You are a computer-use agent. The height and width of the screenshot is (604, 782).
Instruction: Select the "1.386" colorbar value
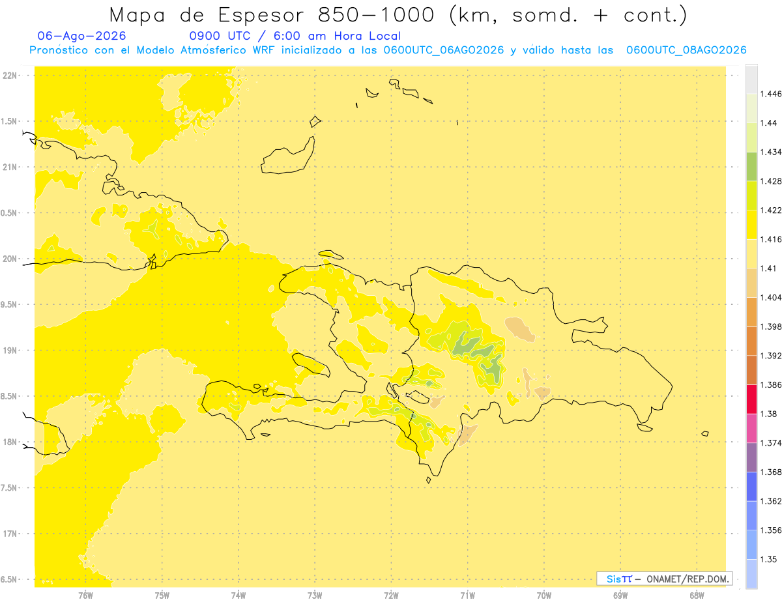[771, 385]
